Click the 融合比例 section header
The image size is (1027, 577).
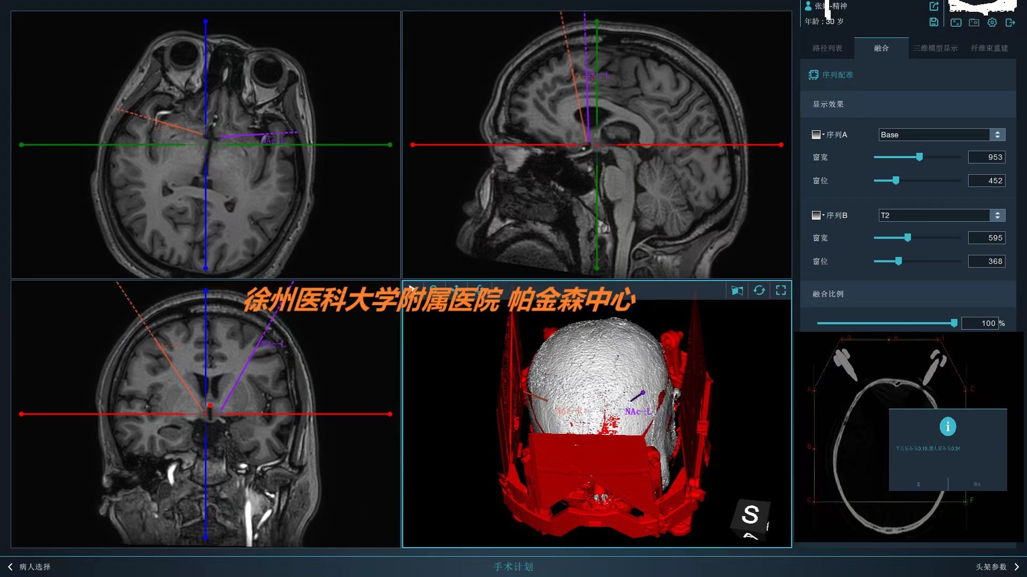coord(908,294)
